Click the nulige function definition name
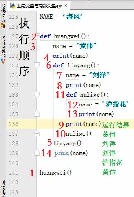 tap(90, 95)
